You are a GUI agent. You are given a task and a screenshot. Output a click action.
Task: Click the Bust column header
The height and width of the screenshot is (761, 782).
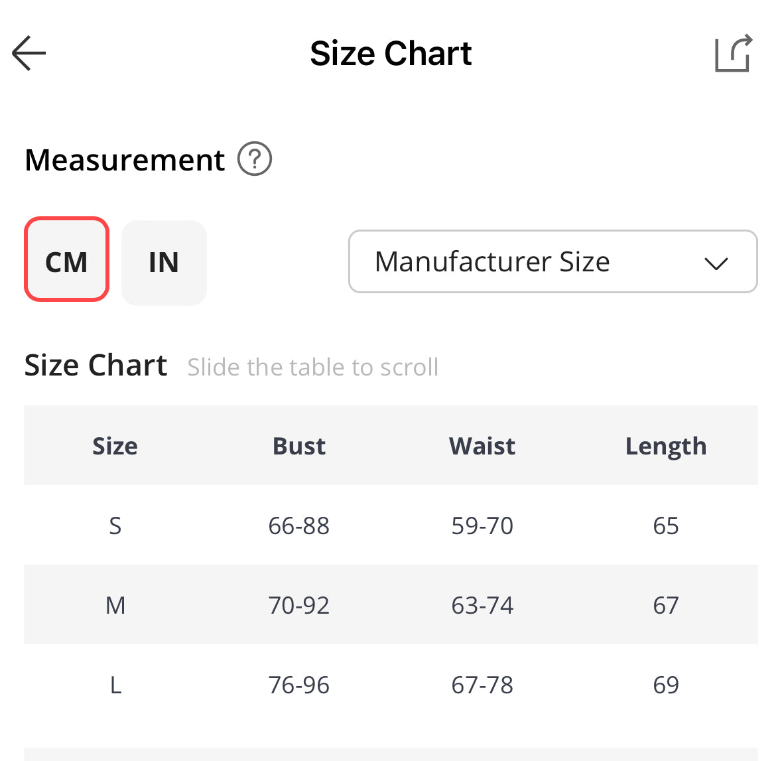298,446
